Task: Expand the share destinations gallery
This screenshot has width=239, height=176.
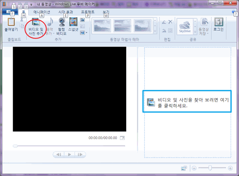Action: click(x=195, y=32)
